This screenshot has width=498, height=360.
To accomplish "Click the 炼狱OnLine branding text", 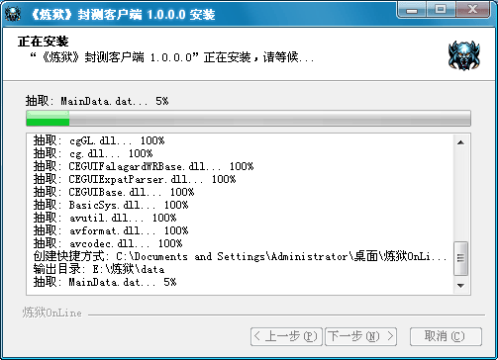I will [51, 313].
